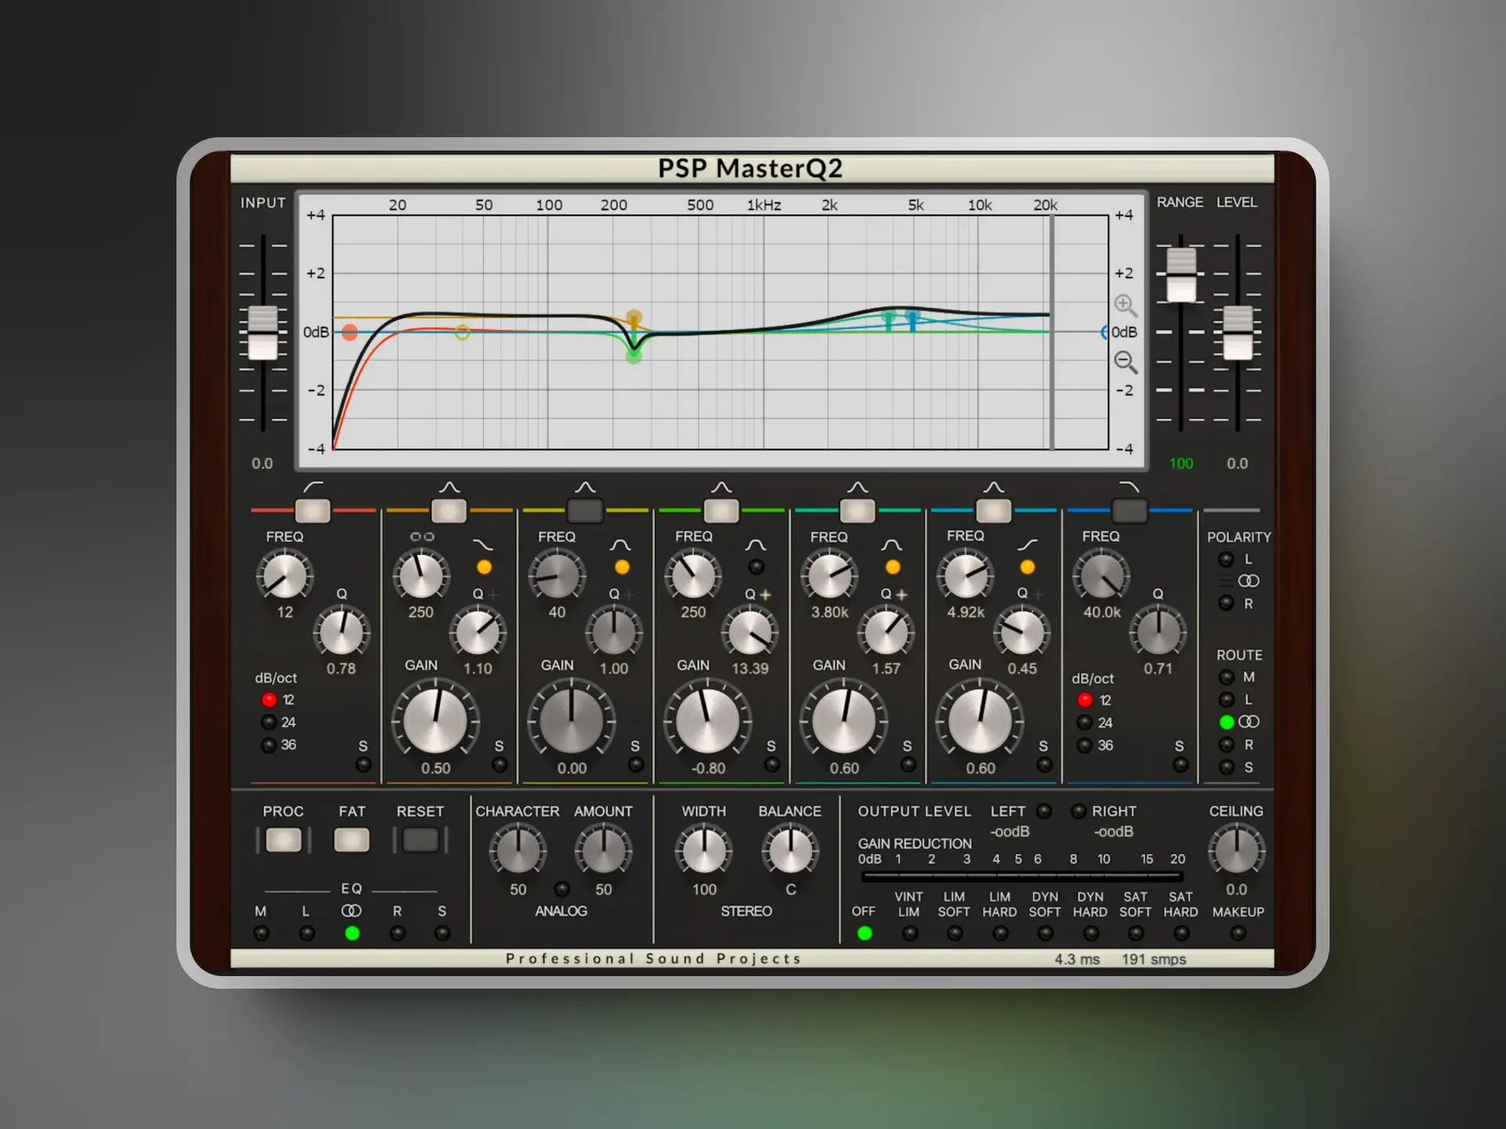The image size is (1506, 1129).
Task: Click the high-shelf shape icon of 4.92k band
Action: point(1028,545)
